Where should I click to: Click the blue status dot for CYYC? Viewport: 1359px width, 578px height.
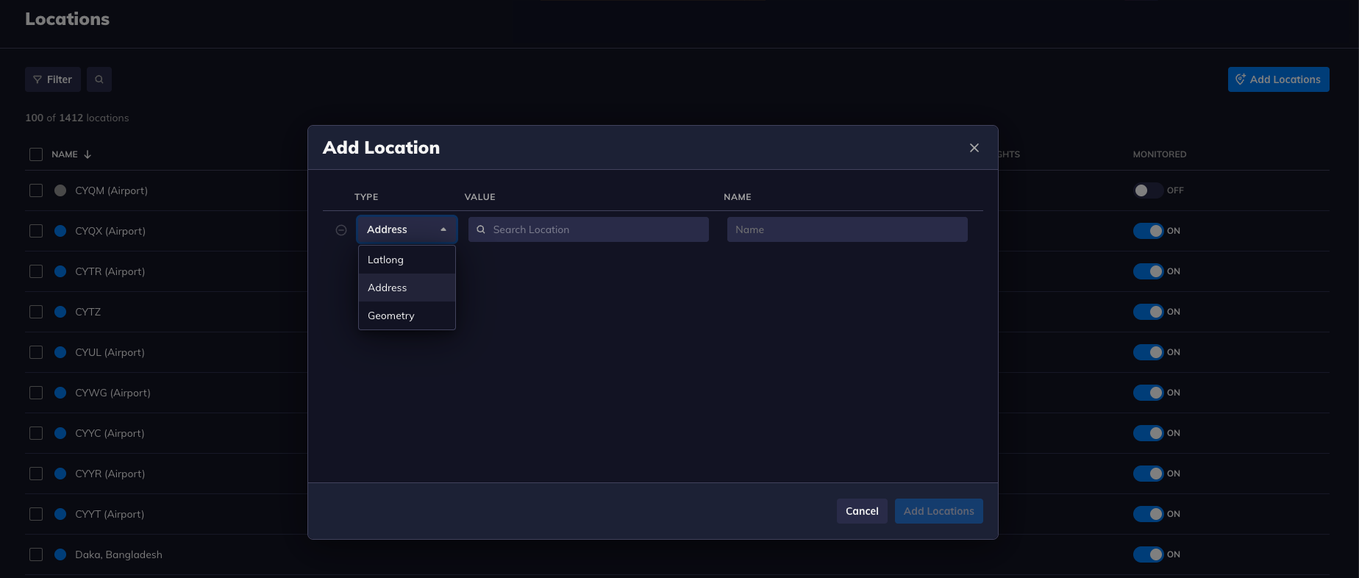(60, 433)
